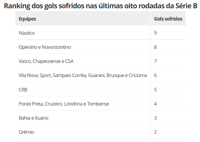
Task: Click the 'Ponte Preta, Cruzeiro, Londrina e Tombense' cell
Action: tap(64, 104)
